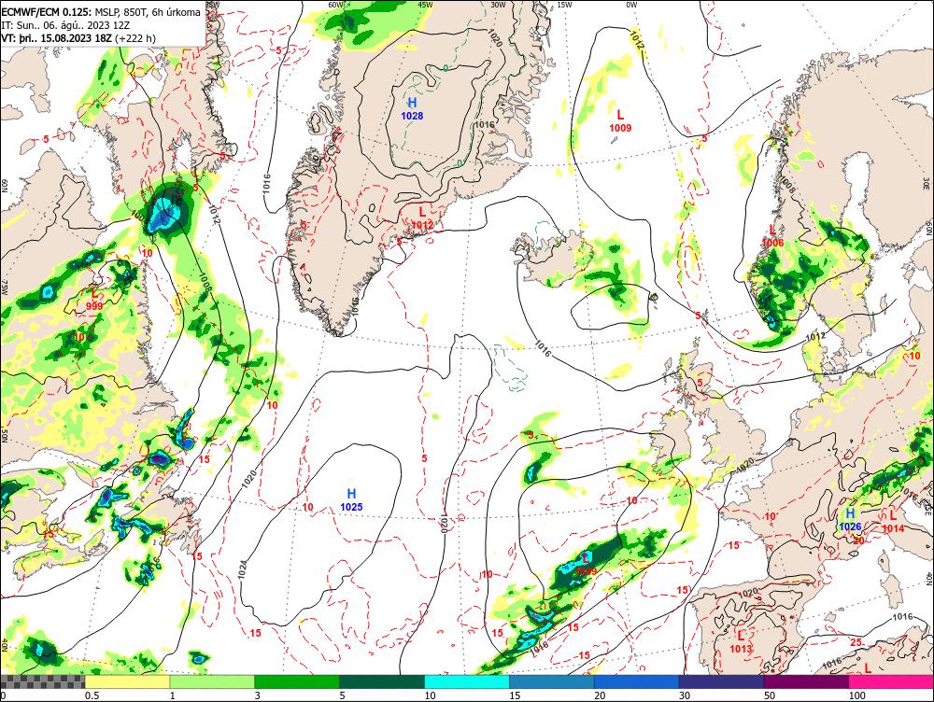This screenshot has height=702, width=934.
Task: Click the L 1013 low over Spain
Action: click(x=741, y=642)
